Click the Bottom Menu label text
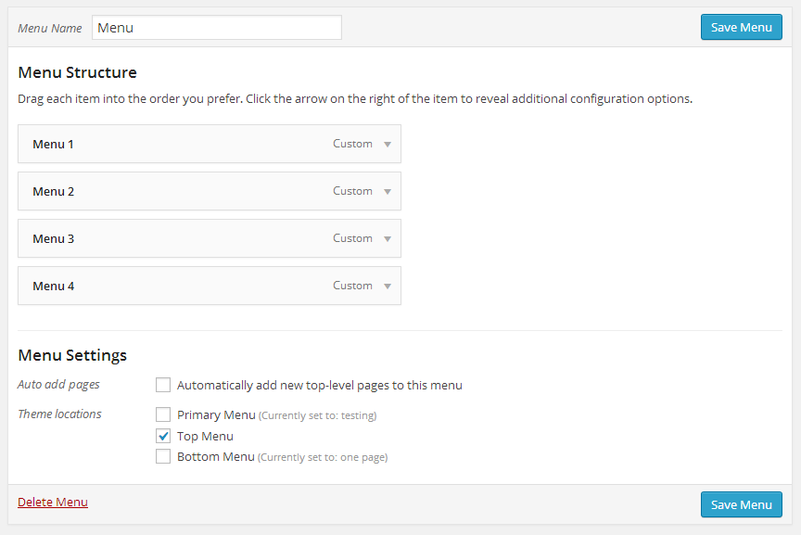The width and height of the screenshot is (801, 535). (215, 456)
